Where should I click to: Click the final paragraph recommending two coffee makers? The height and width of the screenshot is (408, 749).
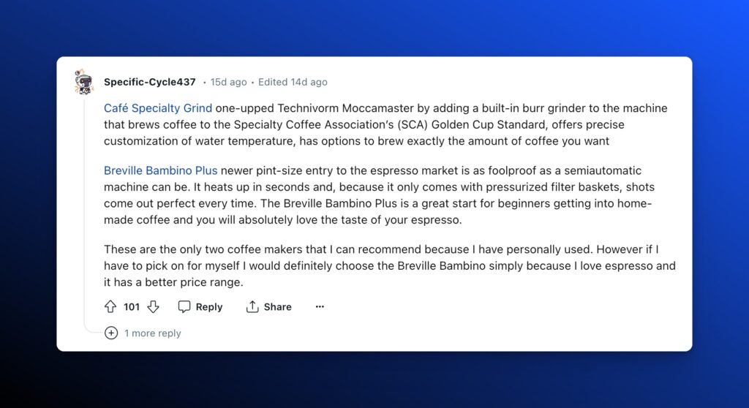tap(389, 265)
